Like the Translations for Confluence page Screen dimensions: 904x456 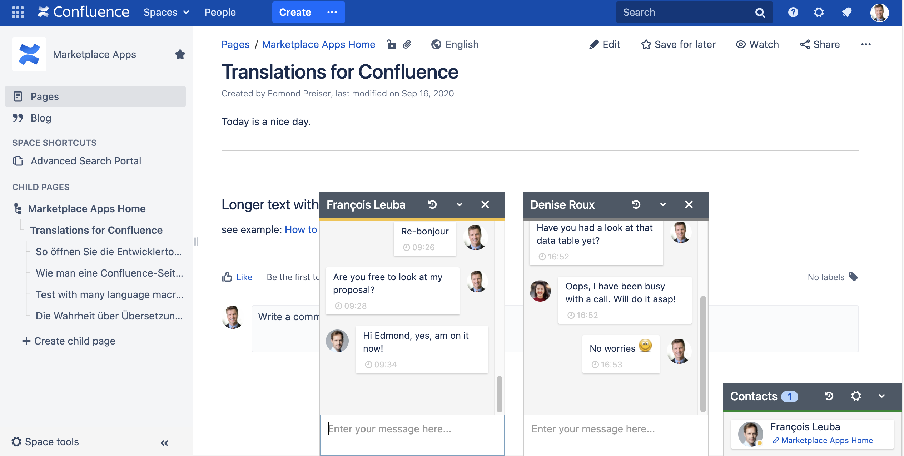click(237, 277)
